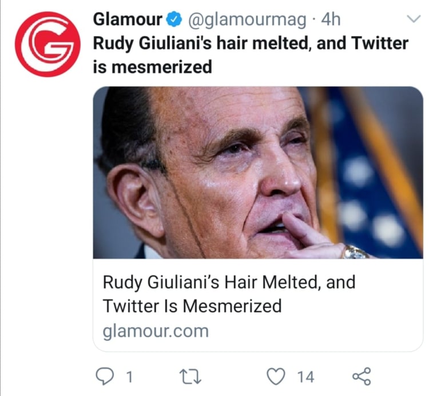Open the tweet options chevron
429x396 pixels.
click(412, 19)
